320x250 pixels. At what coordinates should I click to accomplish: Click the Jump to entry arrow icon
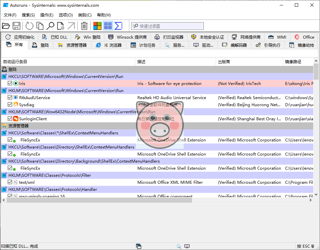coord(71,26)
